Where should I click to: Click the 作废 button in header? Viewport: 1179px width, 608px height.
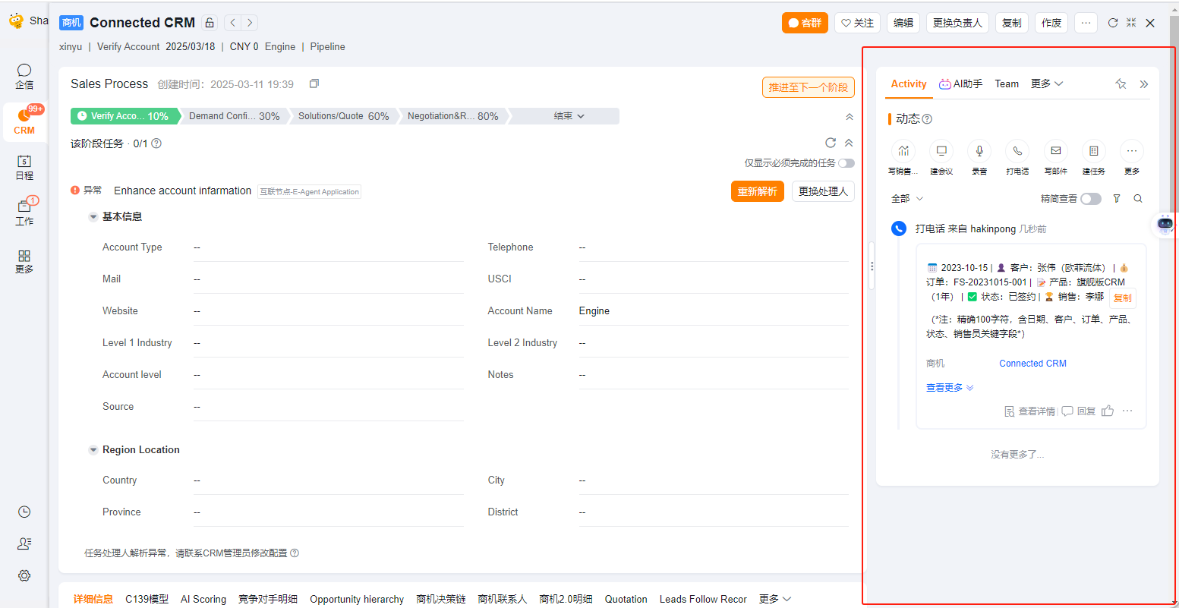1051,23
